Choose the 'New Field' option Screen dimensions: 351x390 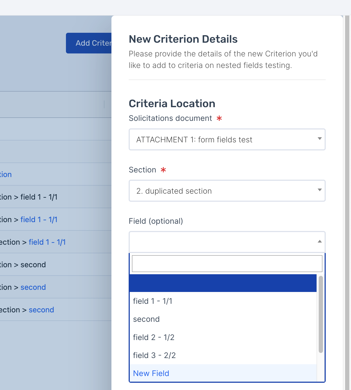[151, 373]
